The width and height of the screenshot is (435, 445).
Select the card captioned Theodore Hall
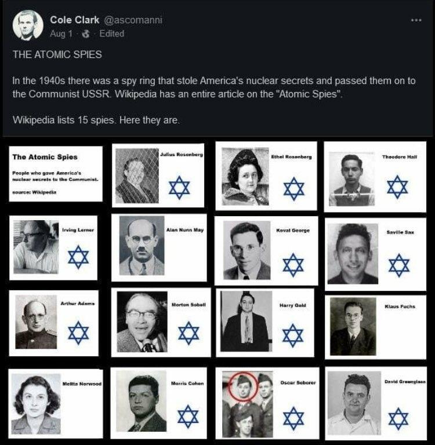click(x=375, y=177)
